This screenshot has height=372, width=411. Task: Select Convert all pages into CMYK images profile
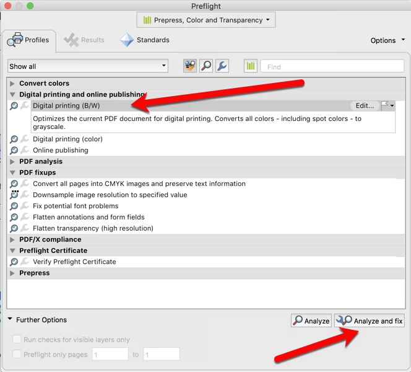click(x=139, y=184)
